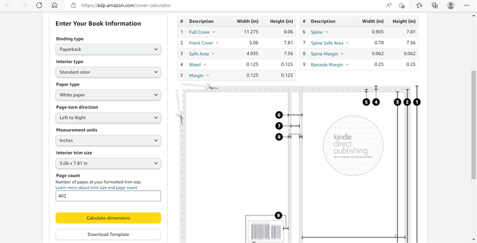Go to the browser home page icon
This screenshot has height=243, width=477.
pos(54,5)
